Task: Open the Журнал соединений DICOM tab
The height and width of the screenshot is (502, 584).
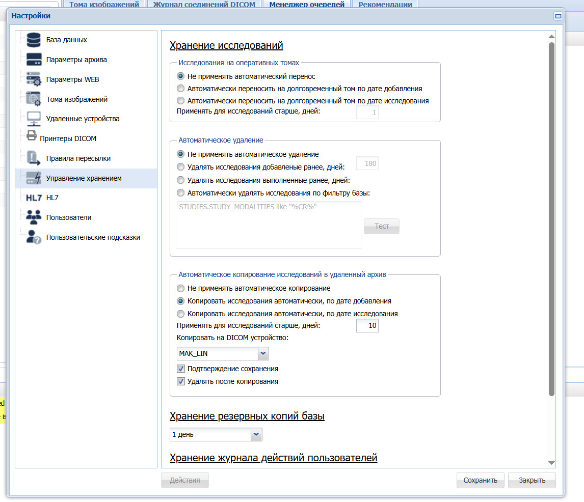Action: point(204,5)
